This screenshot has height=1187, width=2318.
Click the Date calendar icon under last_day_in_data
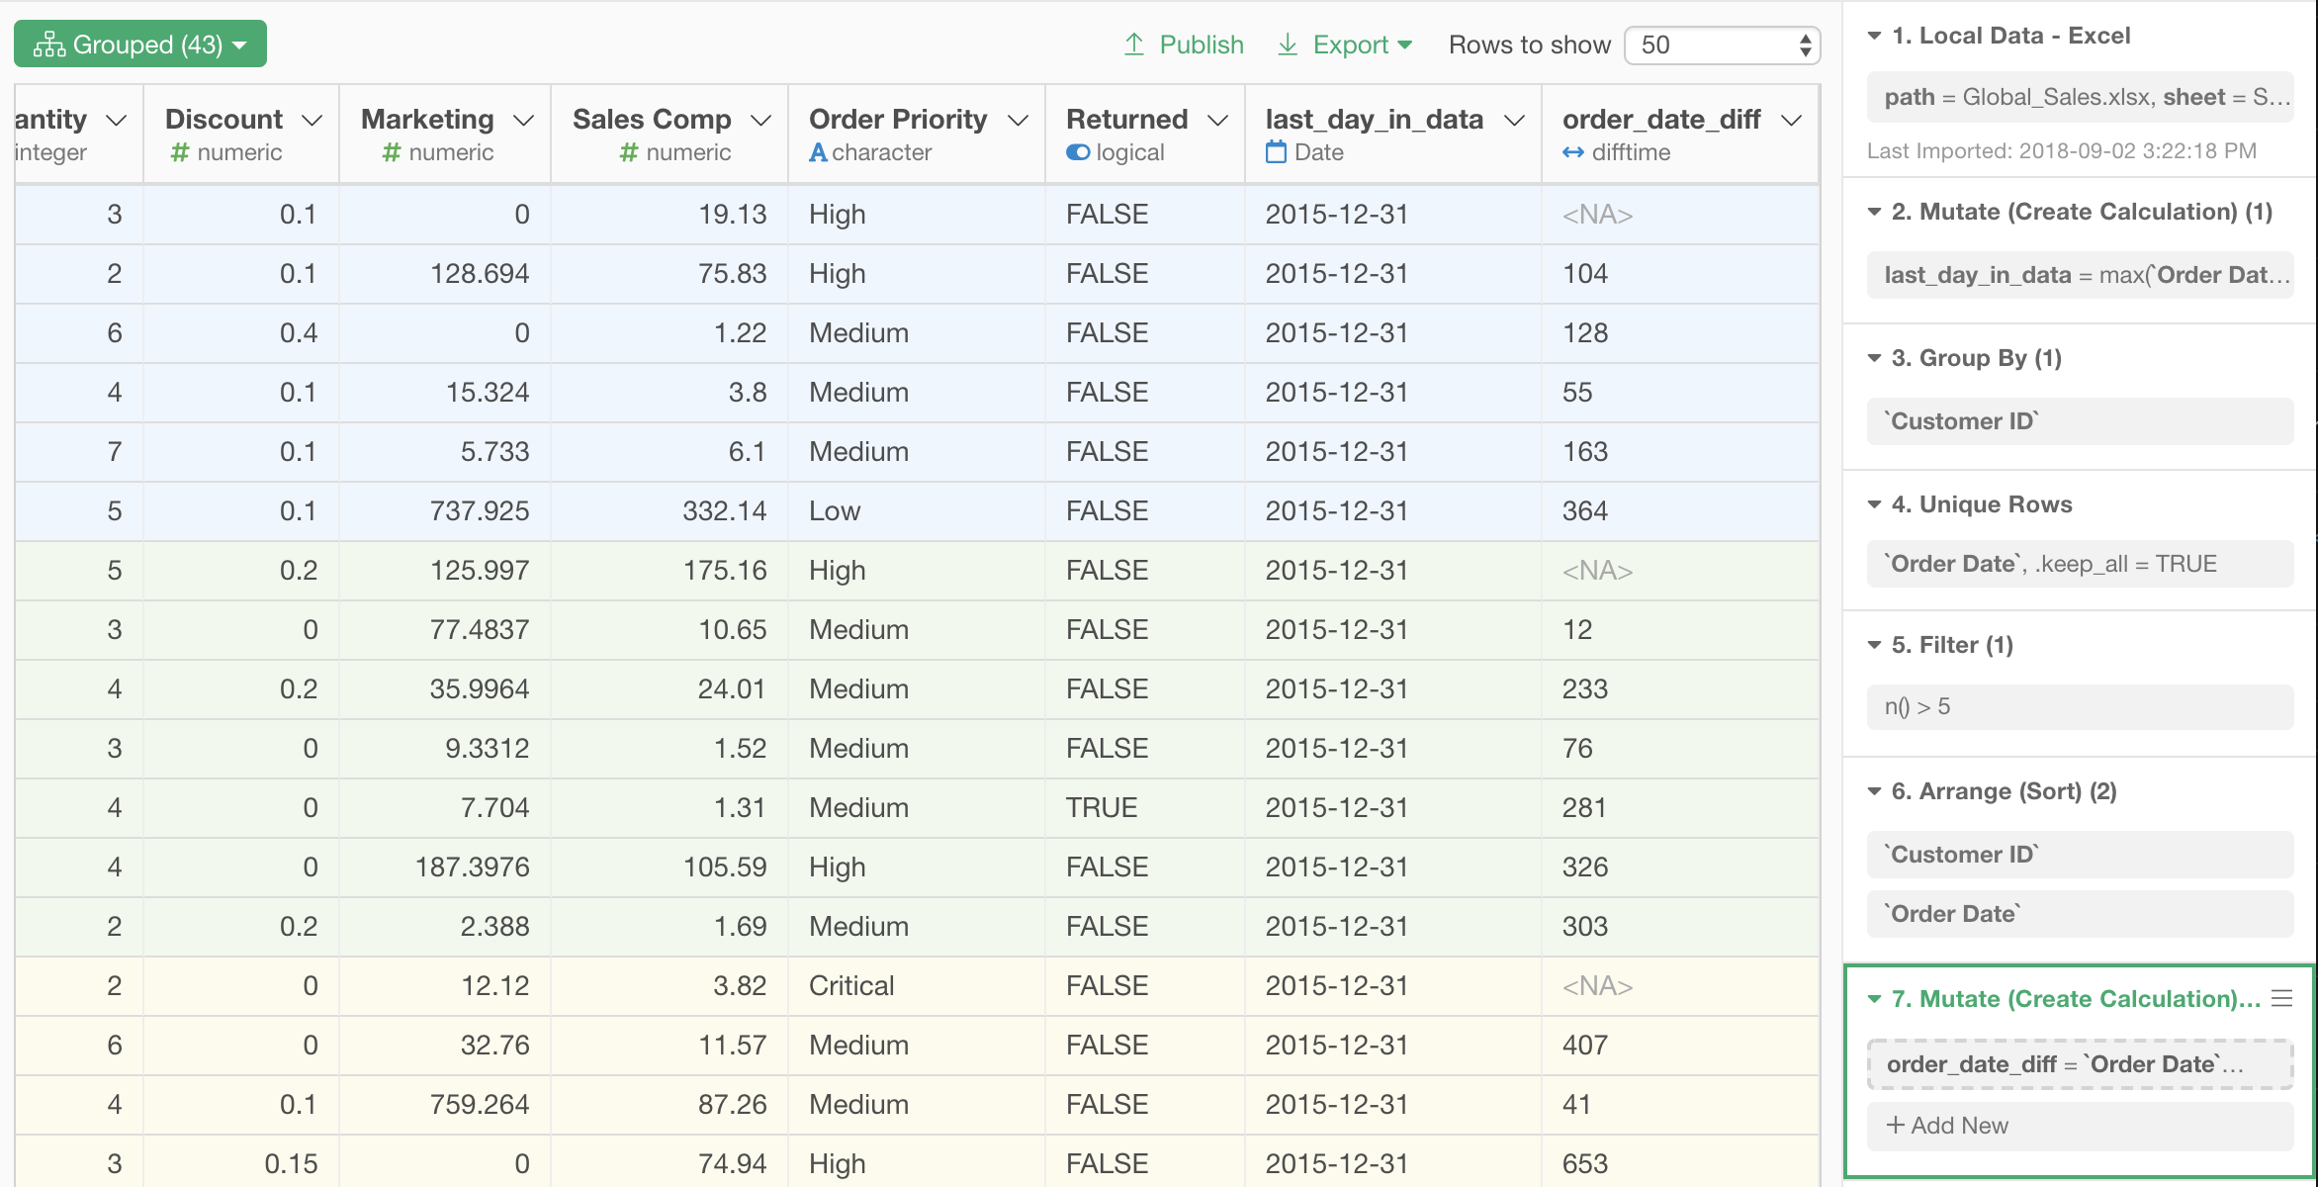1277,151
